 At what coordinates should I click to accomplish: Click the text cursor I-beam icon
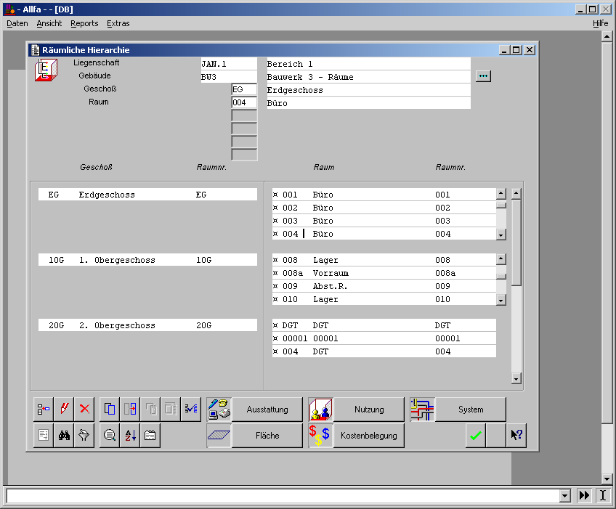(x=603, y=495)
